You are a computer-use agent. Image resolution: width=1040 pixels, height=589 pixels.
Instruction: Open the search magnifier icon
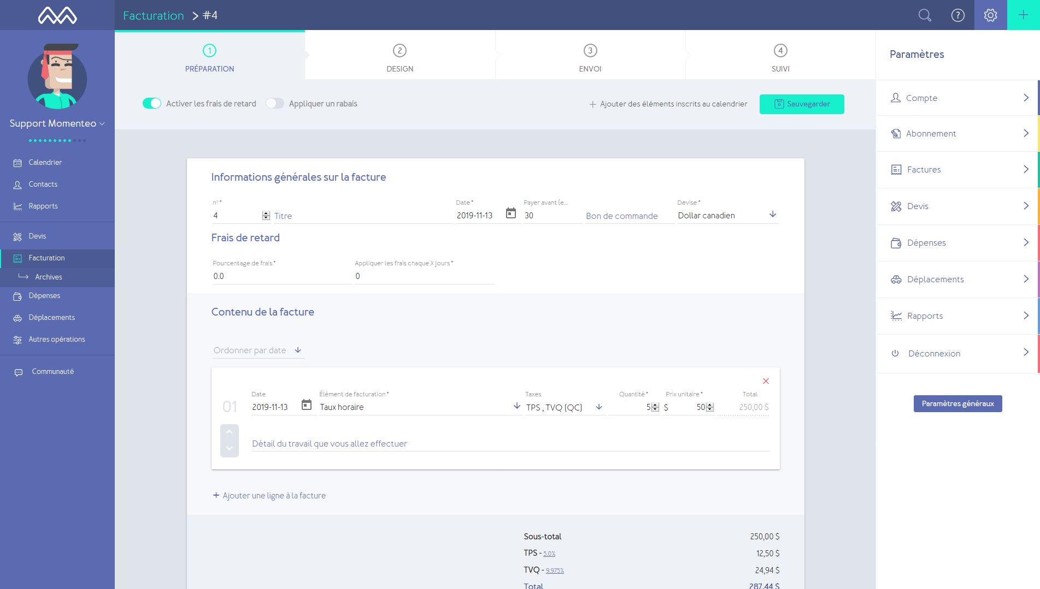tap(924, 15)
